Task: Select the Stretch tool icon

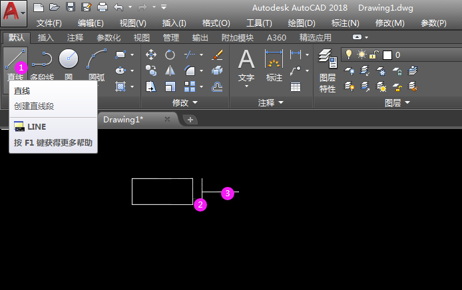Action: (151, 86)
